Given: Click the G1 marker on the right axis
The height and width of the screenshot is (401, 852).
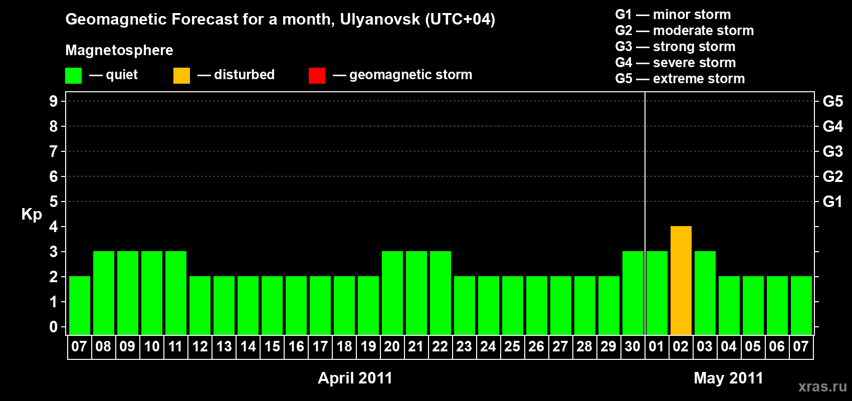Looking at the screenshot, I should 832,202.
